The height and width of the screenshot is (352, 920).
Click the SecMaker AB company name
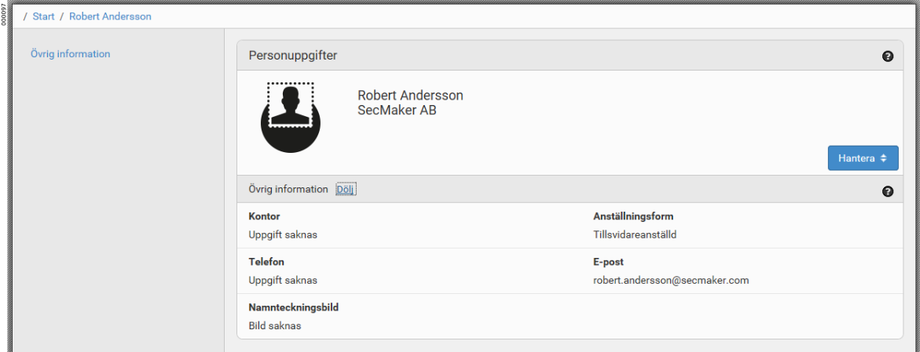pyautogui.click(x=397, y=111)
